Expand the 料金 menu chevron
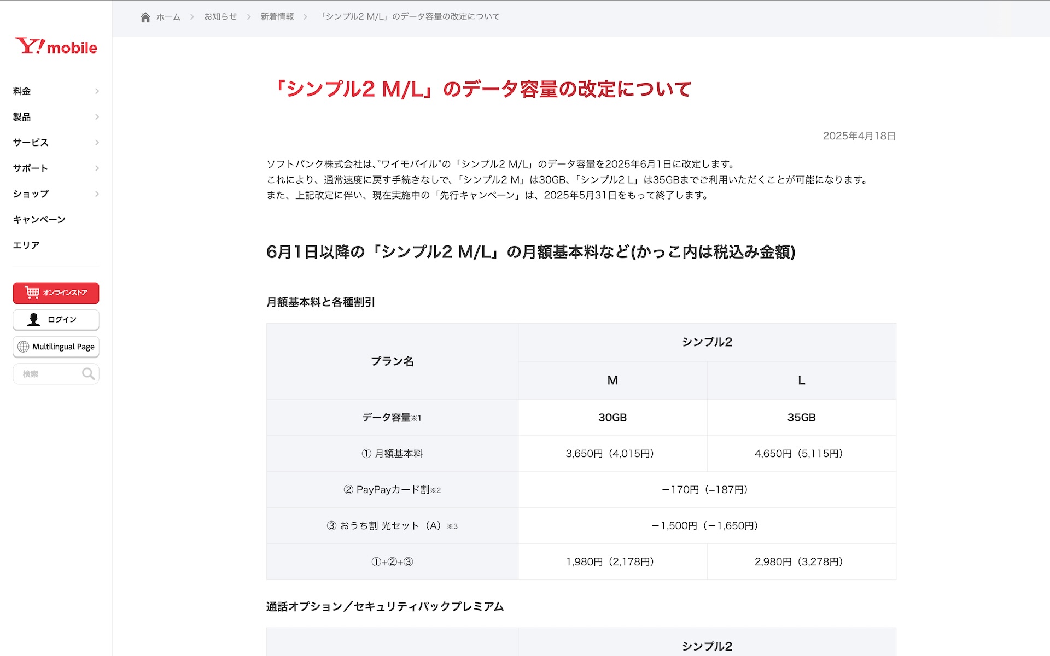Image resolution: width=1050 pixels, height=656 pixels. coord(97,91)
